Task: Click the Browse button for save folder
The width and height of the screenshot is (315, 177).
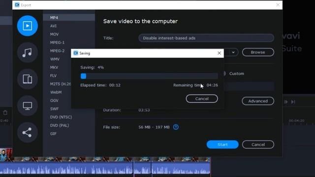Action: (x=258, y=52)
